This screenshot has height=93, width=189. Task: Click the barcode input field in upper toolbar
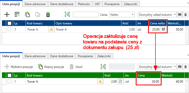[x=86, y=15]
